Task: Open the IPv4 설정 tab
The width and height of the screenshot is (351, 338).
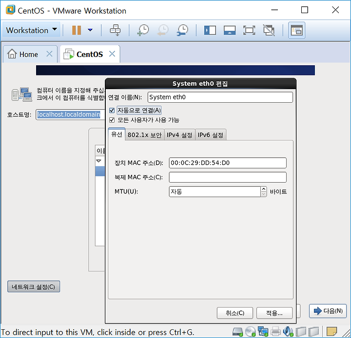Action: [x=179, y=135]
